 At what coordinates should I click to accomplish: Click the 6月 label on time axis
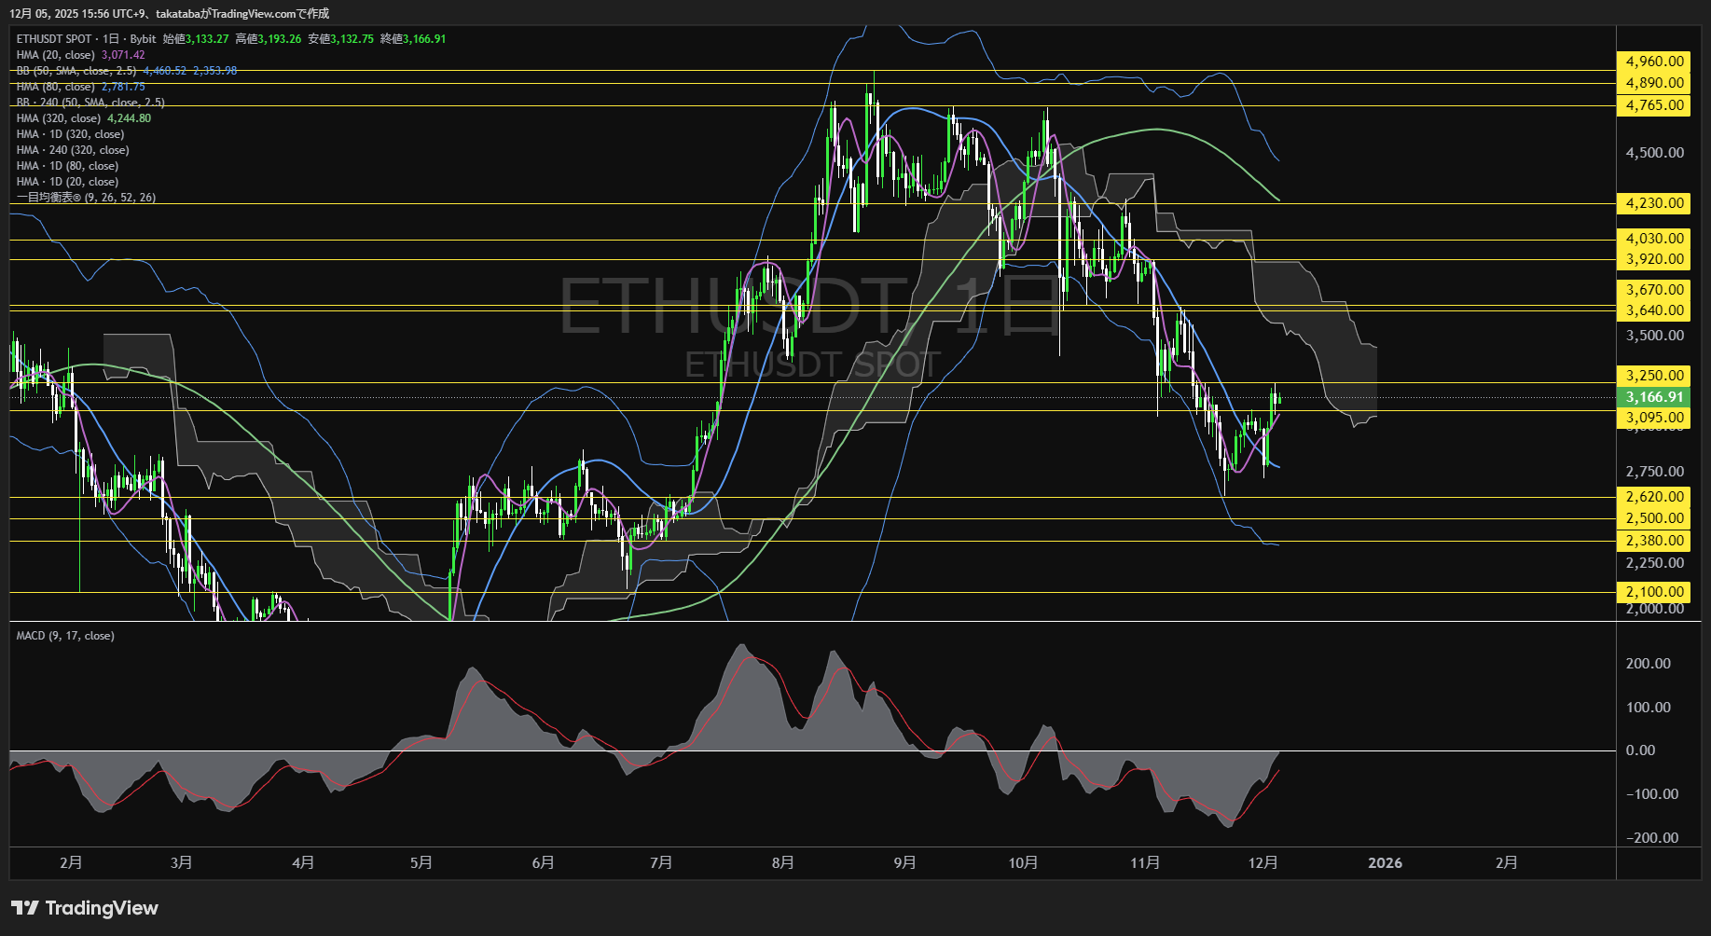(x=544, y=863)
